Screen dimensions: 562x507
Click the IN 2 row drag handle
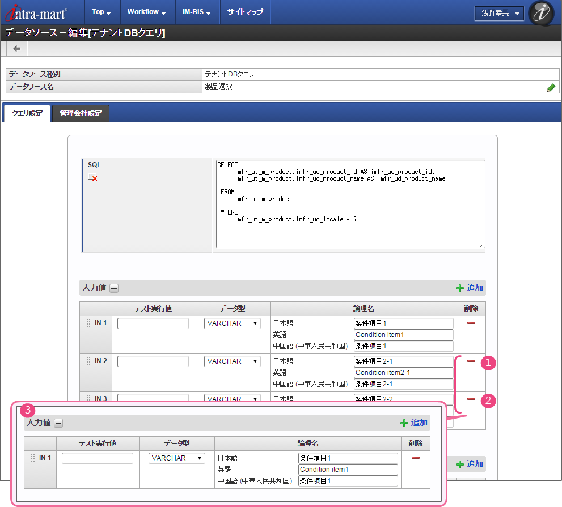tap(88, 361)
